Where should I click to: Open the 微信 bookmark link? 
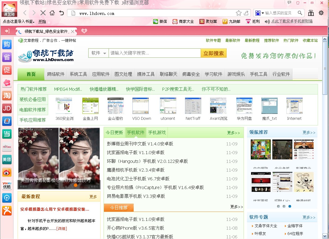point(160,22)
